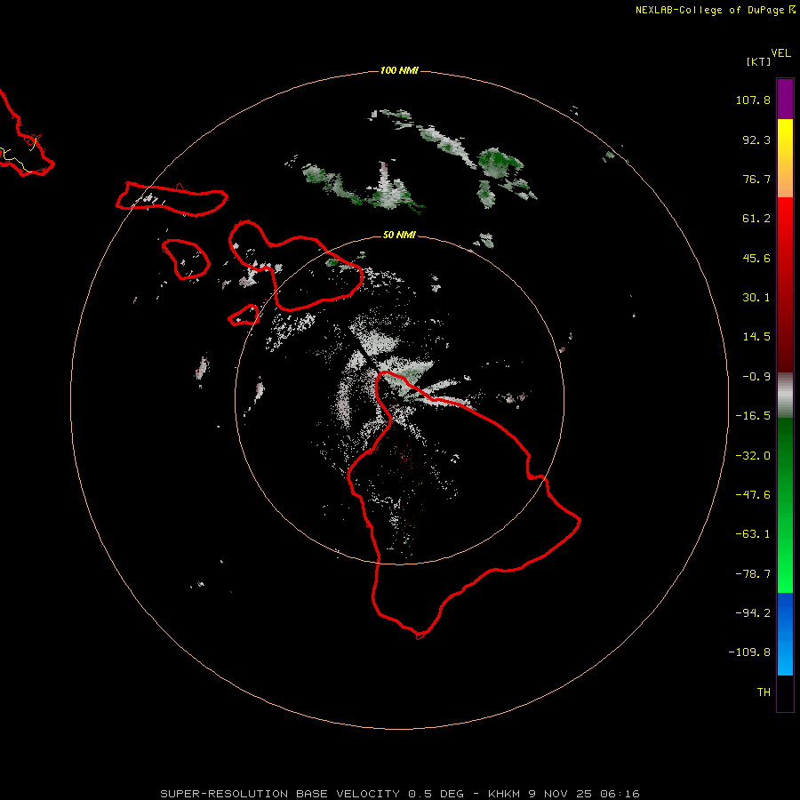Image resolution: width=800 pixels, height=800 pixels.
Task: Click the 45.6 scale value
Action: pos(756,258)
